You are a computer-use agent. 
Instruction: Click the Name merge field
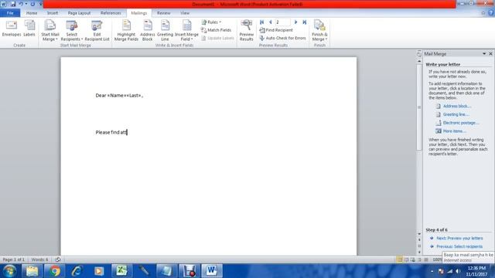click(x=117, y=96)
